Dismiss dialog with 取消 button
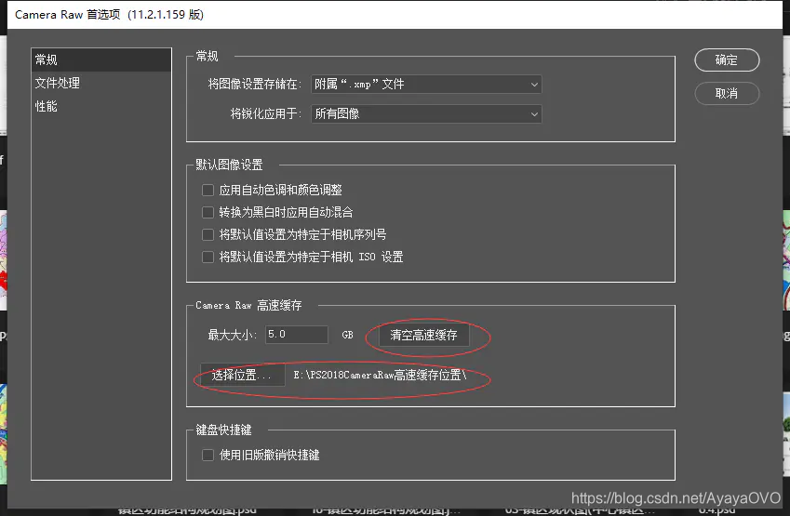 pyautogui.click(x=727, y=93)
